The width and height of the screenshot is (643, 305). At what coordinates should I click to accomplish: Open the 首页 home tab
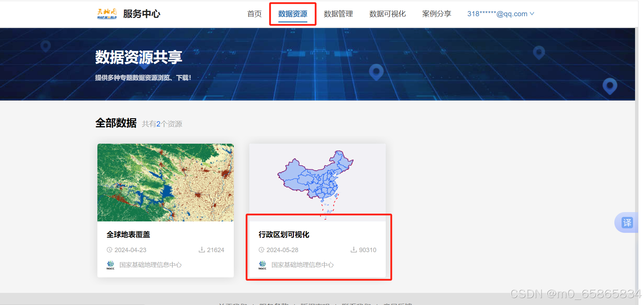(x=255, y=14)
